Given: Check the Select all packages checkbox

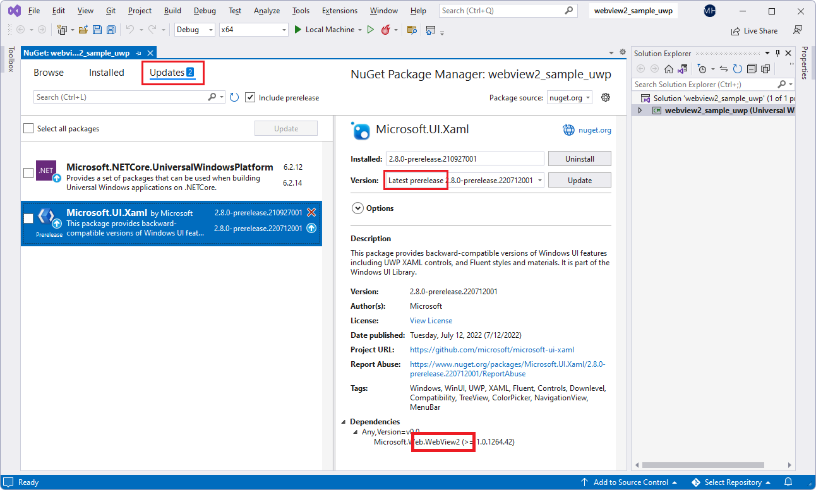Looking at the screenshot, I should pos(28,128).
